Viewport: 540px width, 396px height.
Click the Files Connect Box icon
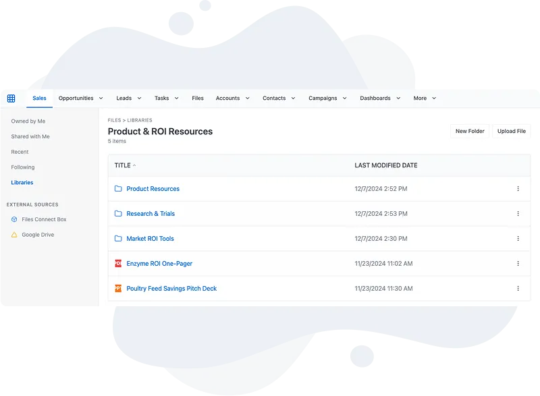(14, 219)
